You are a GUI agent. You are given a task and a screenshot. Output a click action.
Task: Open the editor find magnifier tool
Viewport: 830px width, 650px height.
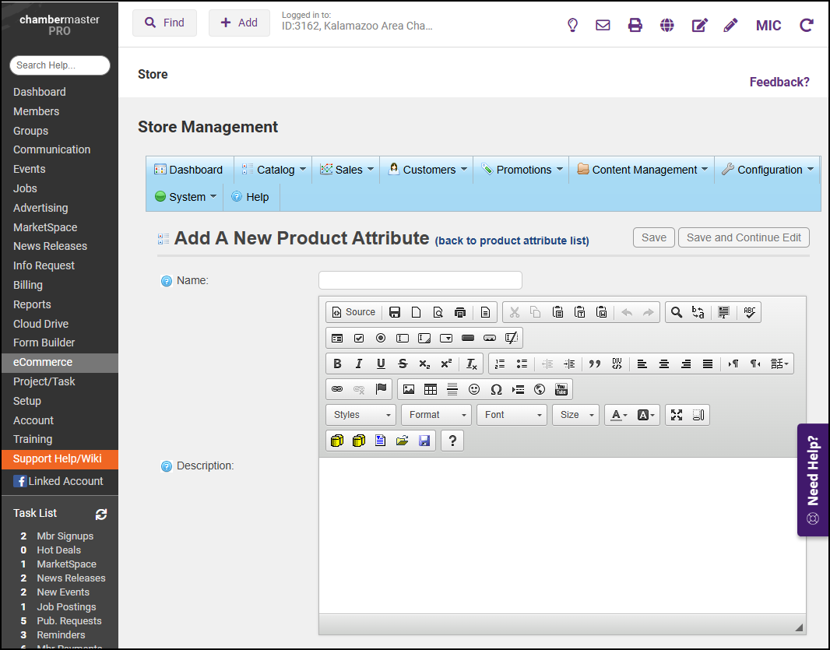coord(677,312)
